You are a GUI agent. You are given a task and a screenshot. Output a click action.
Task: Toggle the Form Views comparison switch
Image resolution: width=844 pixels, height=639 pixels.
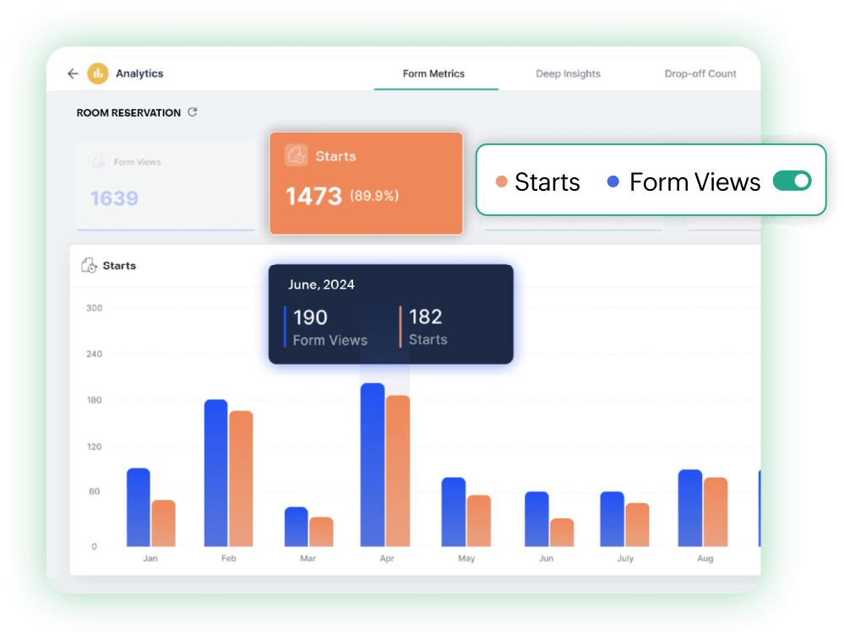coord(792,181)
